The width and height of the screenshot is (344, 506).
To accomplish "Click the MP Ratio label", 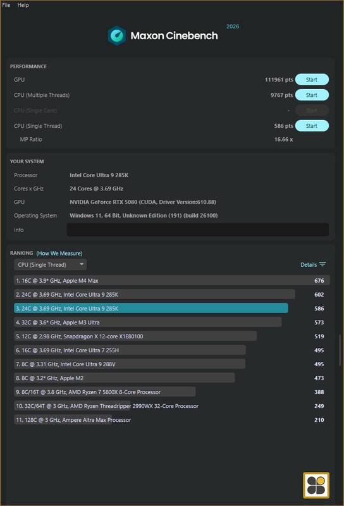I will pos(31,139).
